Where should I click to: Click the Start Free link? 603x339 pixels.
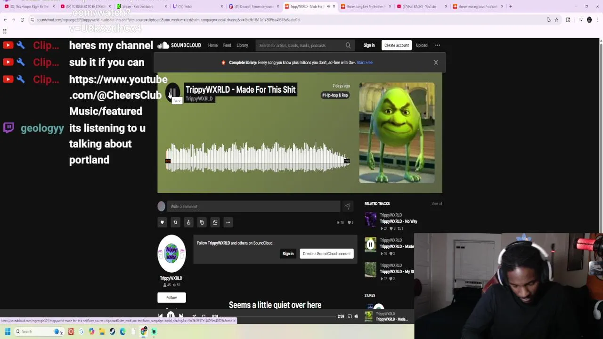pos(365,62)
